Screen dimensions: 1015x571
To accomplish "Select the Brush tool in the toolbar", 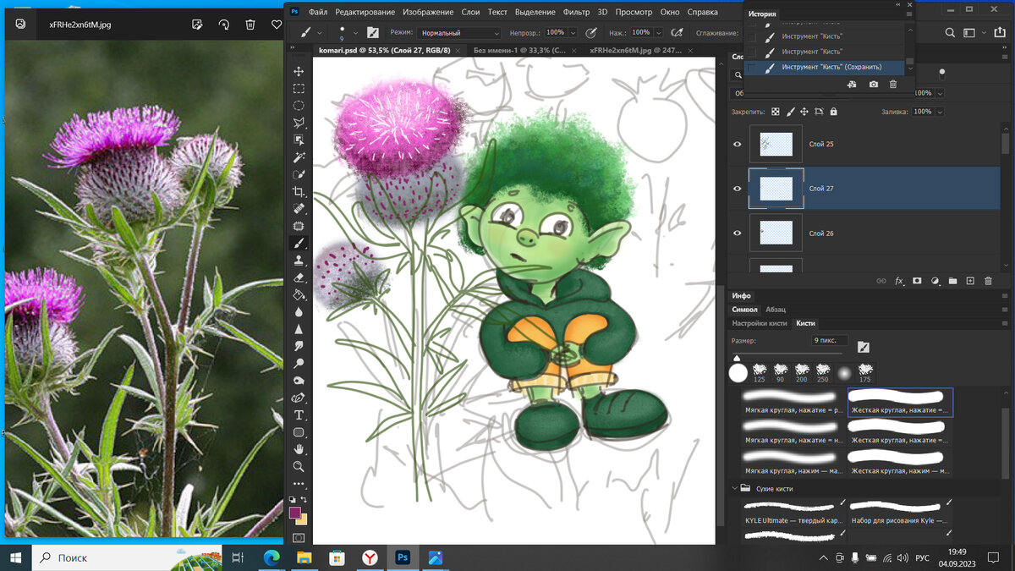I will pyautogui.click(x=299, y=244).
